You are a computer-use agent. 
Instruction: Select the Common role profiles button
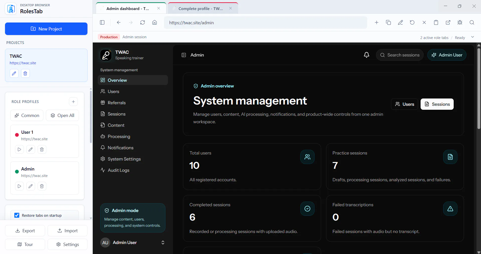(x=27, y=115)
